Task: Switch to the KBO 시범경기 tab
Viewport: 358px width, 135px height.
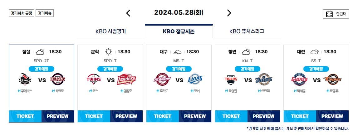Action: click(111, 31)
